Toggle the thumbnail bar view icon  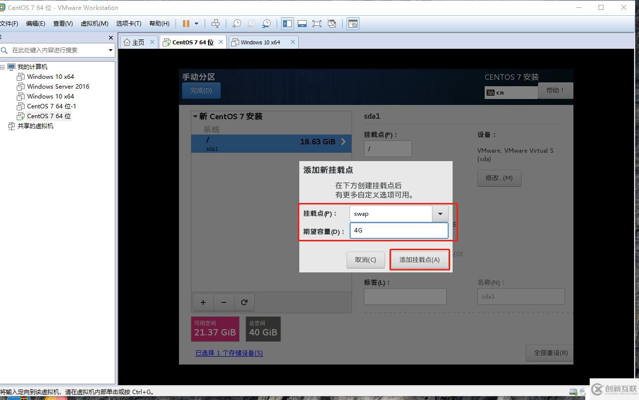(302, 24)
